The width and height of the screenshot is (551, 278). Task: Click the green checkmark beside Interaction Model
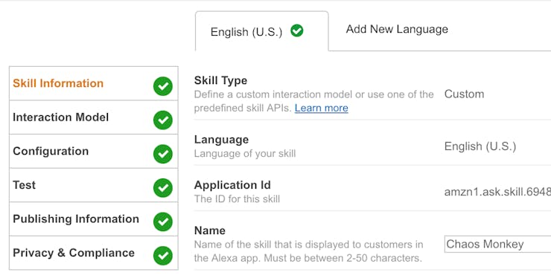(163, 120)
